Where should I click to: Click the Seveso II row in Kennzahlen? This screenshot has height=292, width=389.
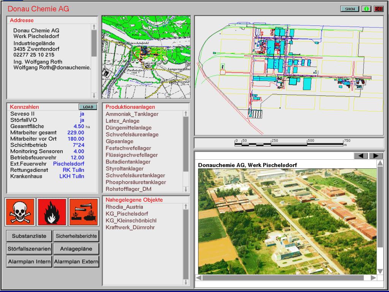pos(47,114)
